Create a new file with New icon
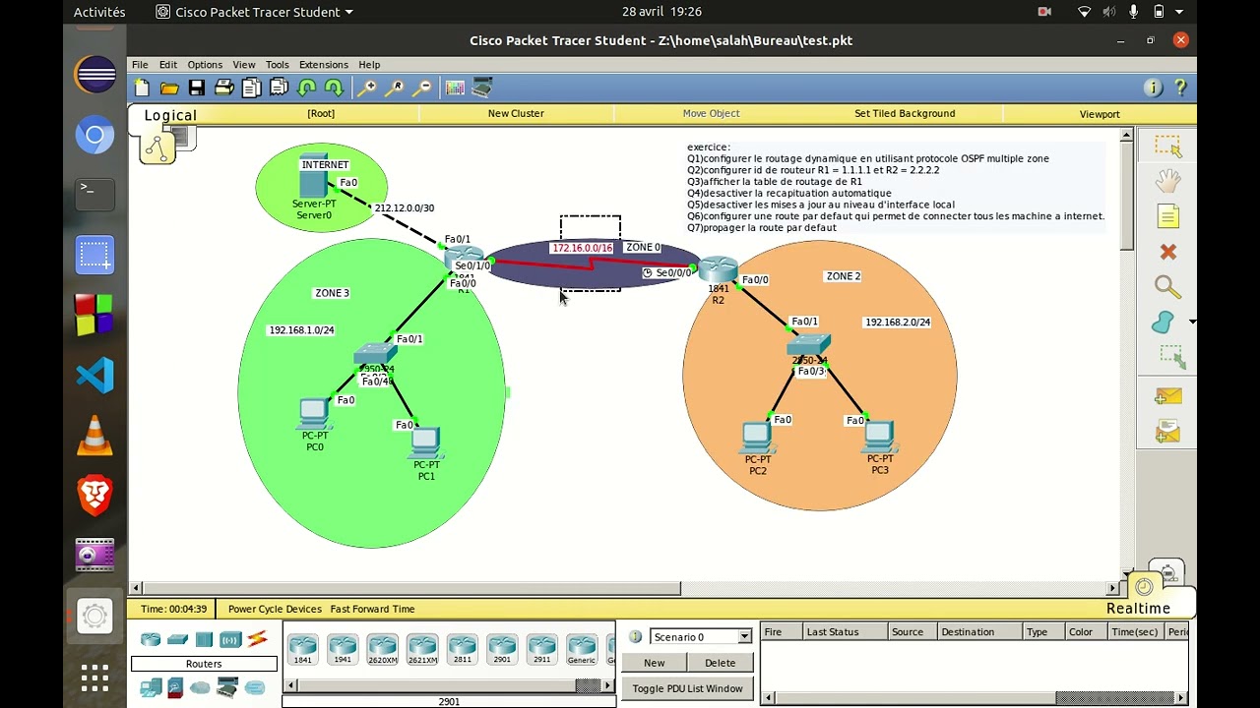The width and height of the screenshot is (1260, 708). tap(142, 88)
